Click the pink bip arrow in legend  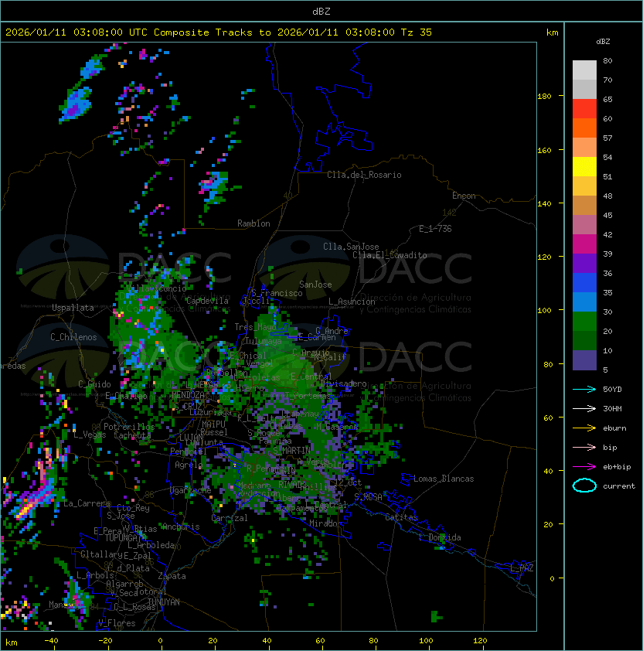[584, 447]
